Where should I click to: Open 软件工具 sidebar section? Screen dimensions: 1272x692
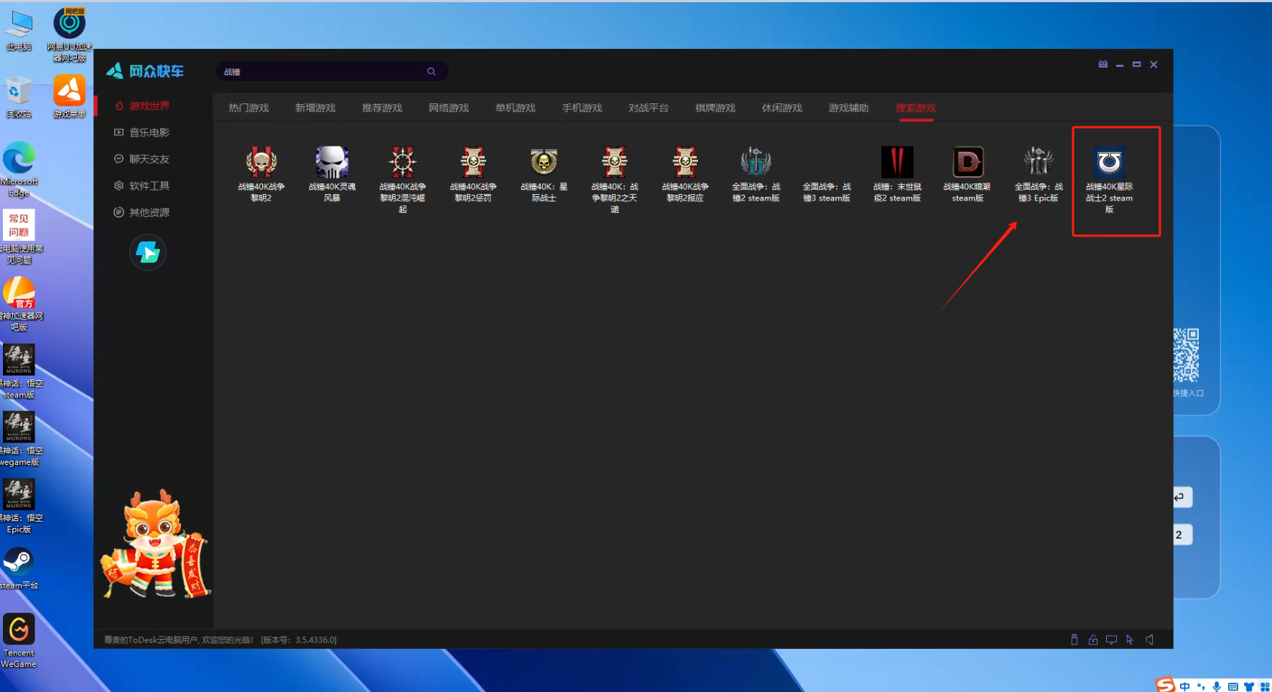[142, 185]
